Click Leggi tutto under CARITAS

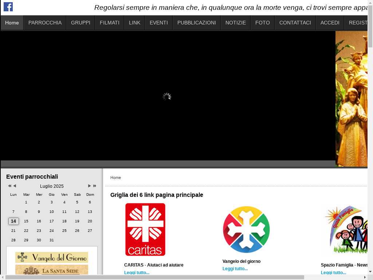click(137, 273)
